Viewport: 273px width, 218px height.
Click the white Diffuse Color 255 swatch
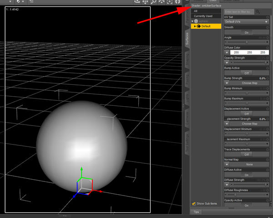pos(249,52)
